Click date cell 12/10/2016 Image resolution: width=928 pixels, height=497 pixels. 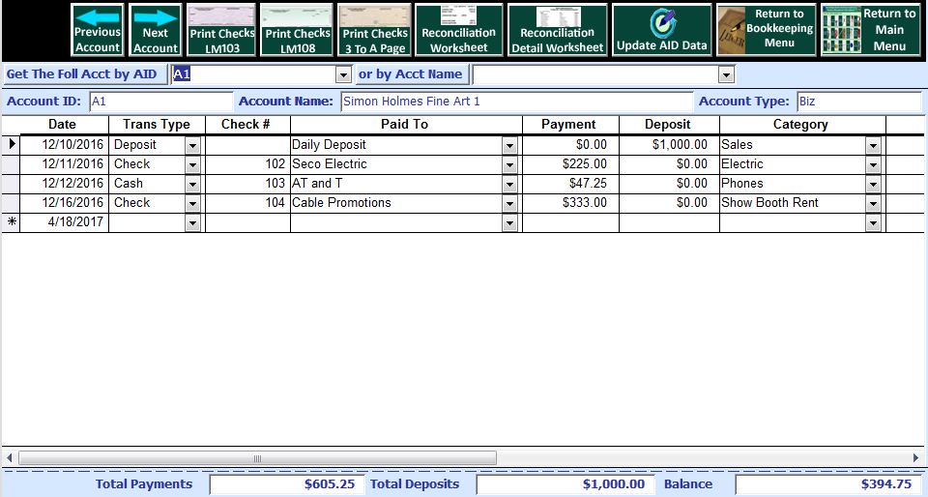65,145
